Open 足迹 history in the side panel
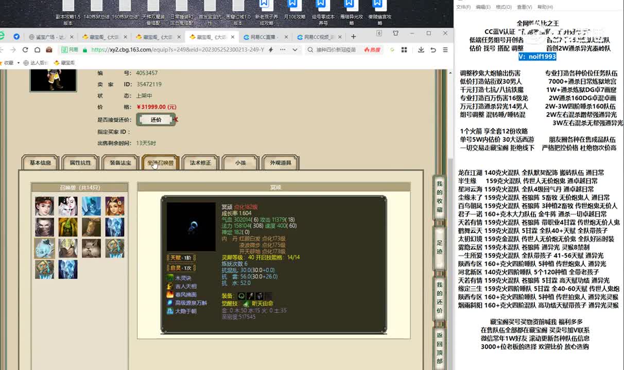 (439, 247)
